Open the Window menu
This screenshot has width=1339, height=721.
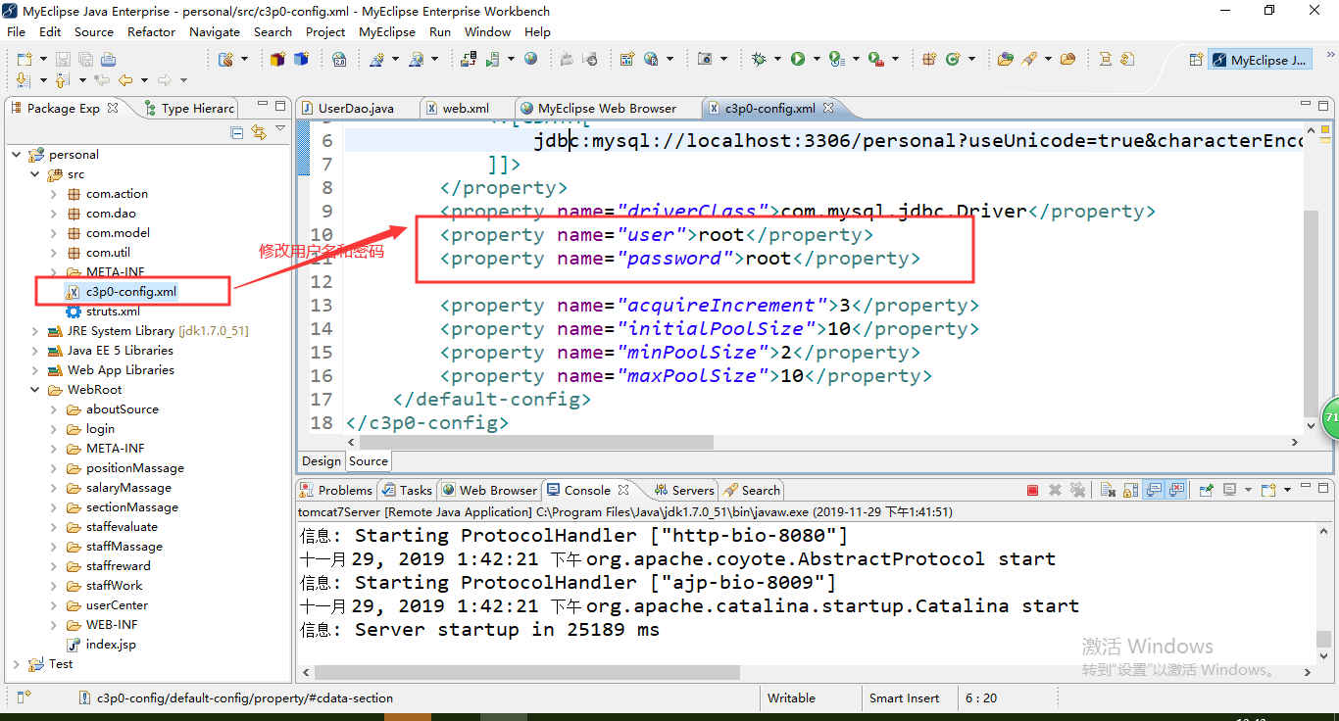pos(487,31)
